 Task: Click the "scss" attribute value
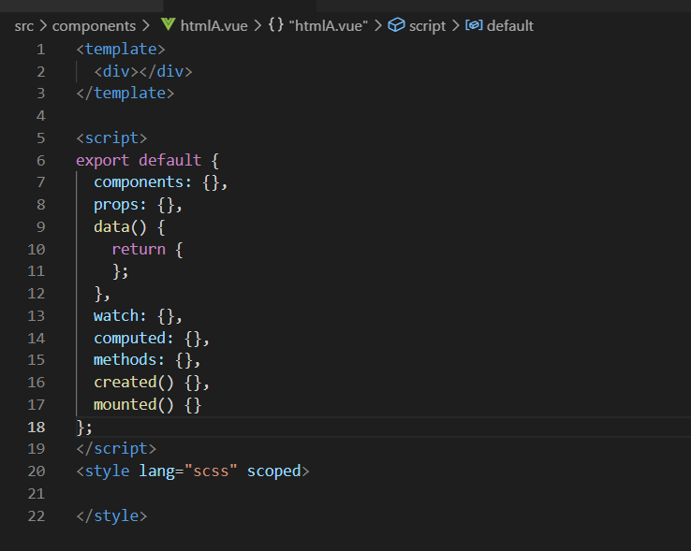pos(211,471)
